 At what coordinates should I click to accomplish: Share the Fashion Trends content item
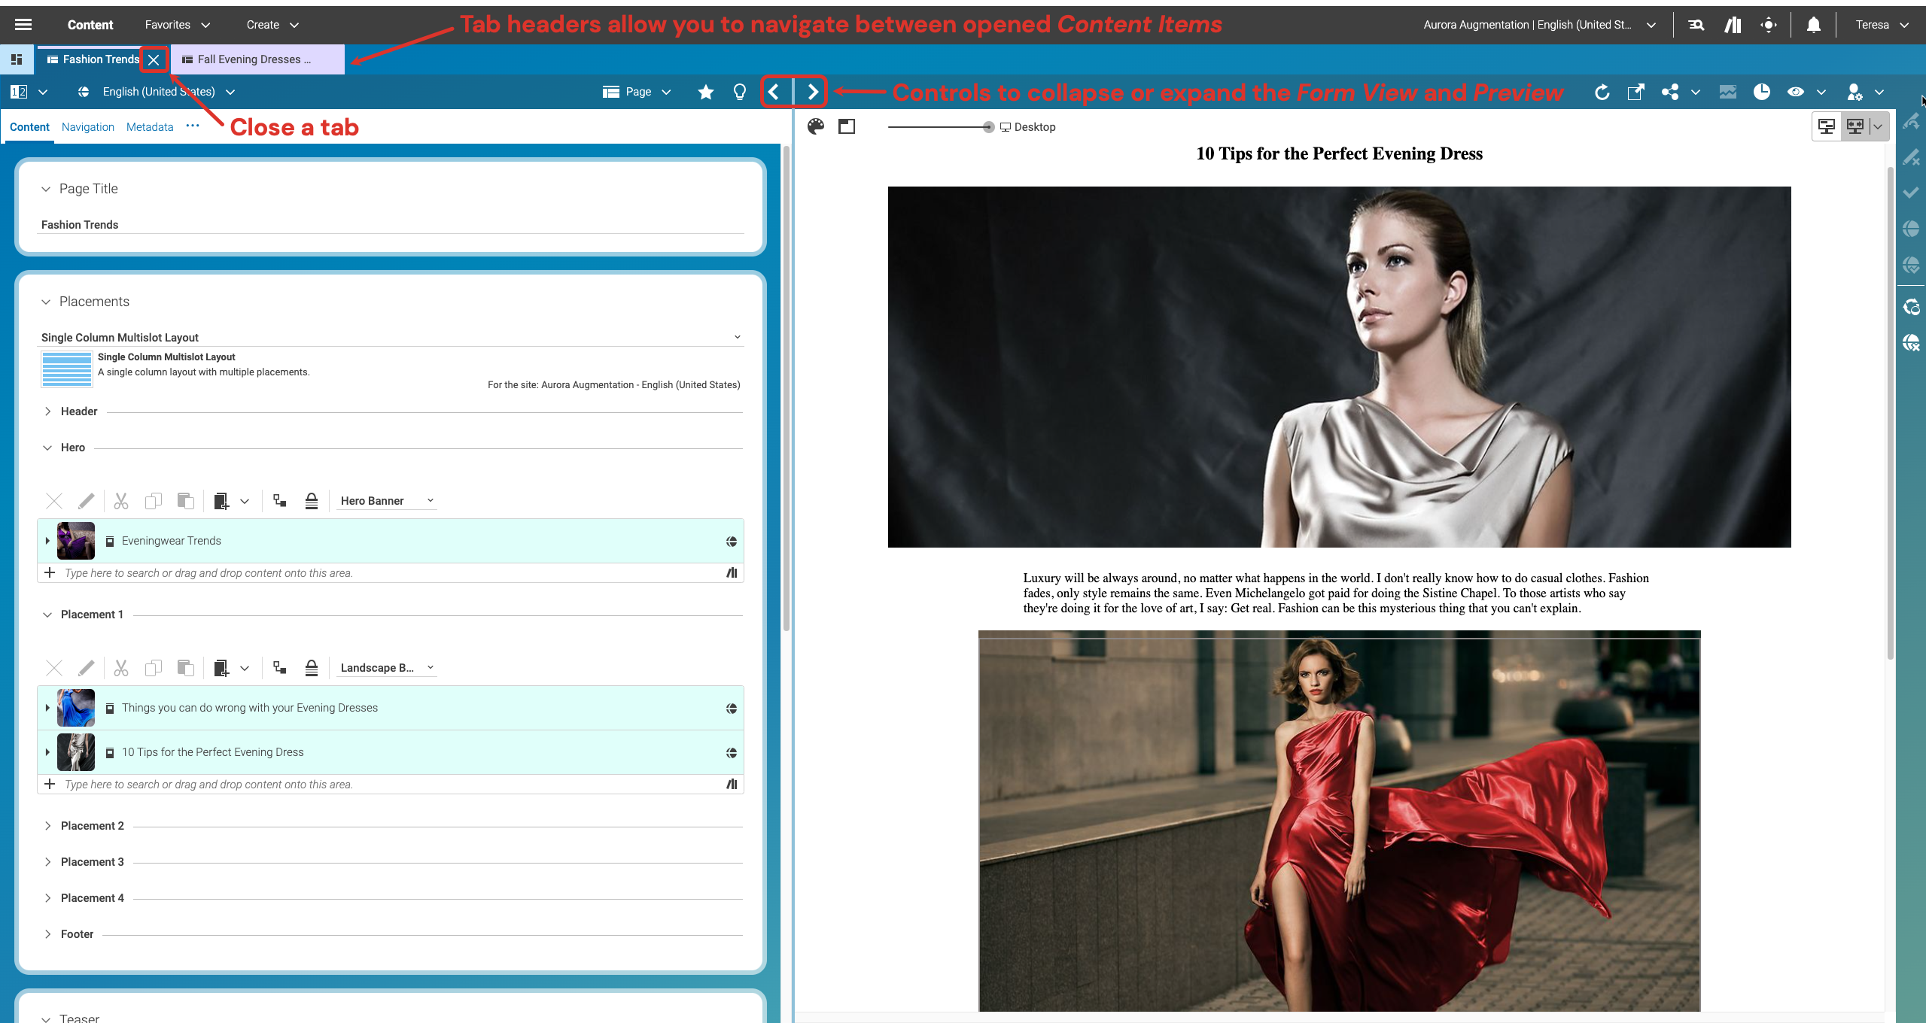pos(1669,92)
